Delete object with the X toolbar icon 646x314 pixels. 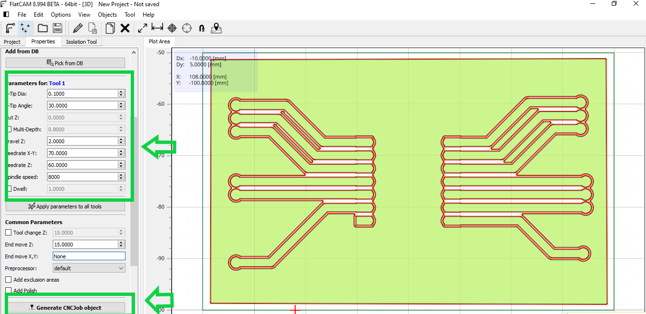[125, 28]
